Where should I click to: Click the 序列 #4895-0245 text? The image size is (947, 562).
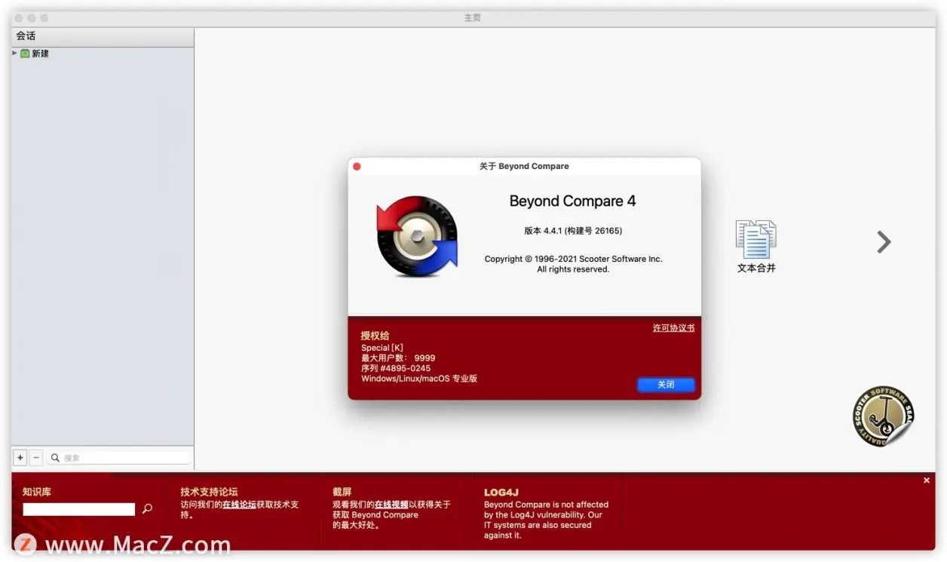coord(396,368)
